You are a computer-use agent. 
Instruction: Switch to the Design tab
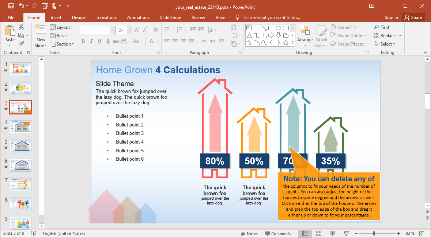coord(78,17)
